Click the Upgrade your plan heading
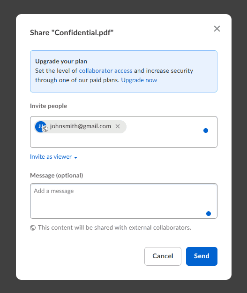The height and width of the screenshot is (293, 247). (61, 62)
